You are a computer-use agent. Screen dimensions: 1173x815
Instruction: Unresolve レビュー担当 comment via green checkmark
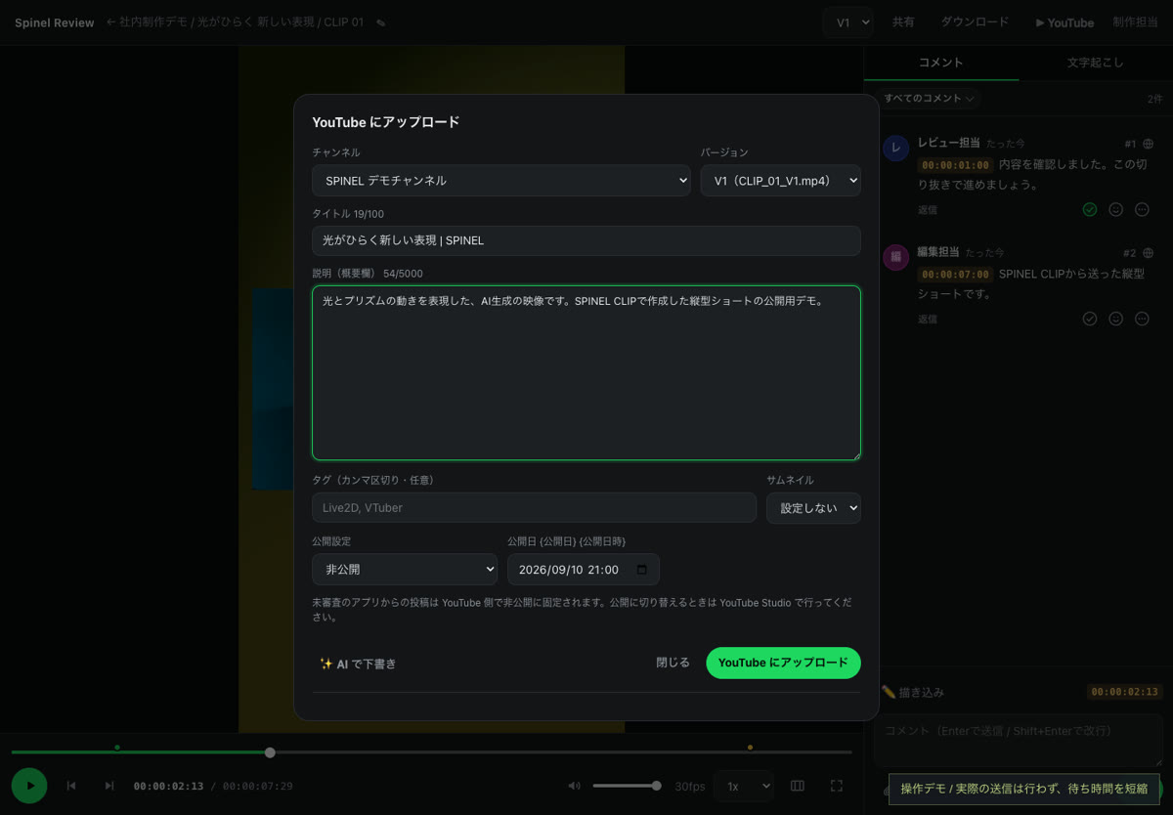click(1090, 210)
